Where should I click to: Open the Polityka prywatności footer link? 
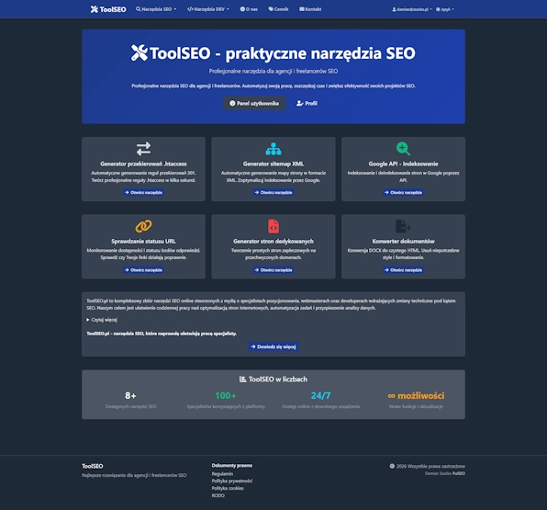[x=232, y=481]
